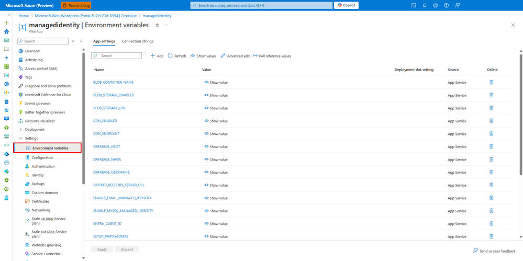Open notifications bell icon
The height and width of the screenshot is (261, 523).
point(424,5)
